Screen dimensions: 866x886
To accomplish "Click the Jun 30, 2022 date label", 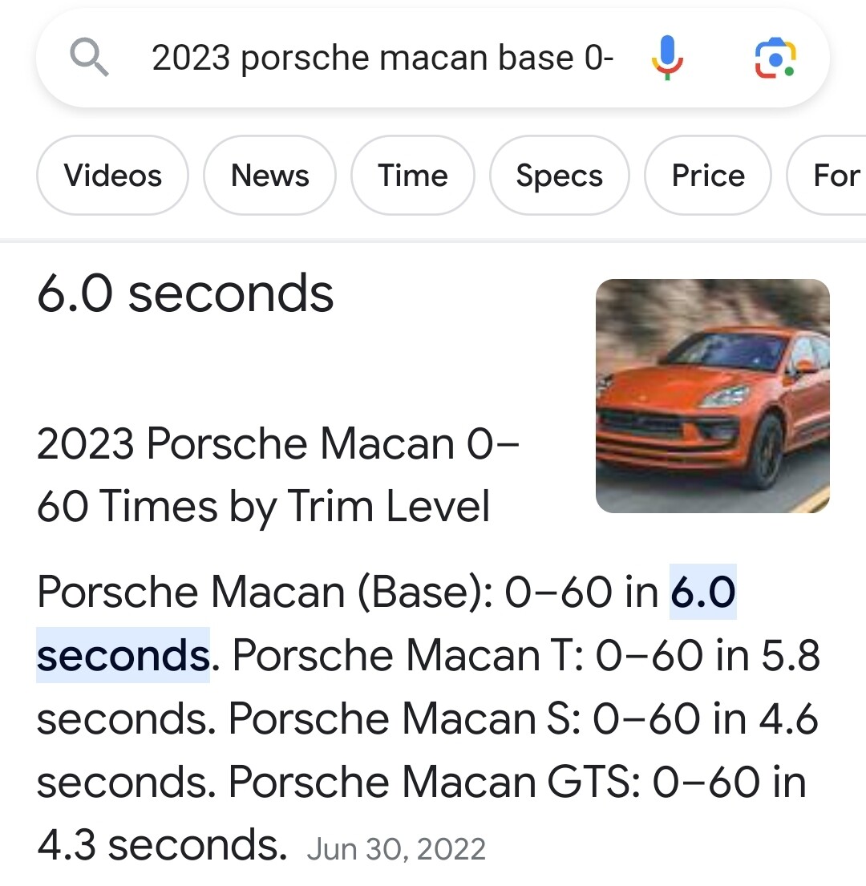I will pyautogui.click(x=397, y=848).
